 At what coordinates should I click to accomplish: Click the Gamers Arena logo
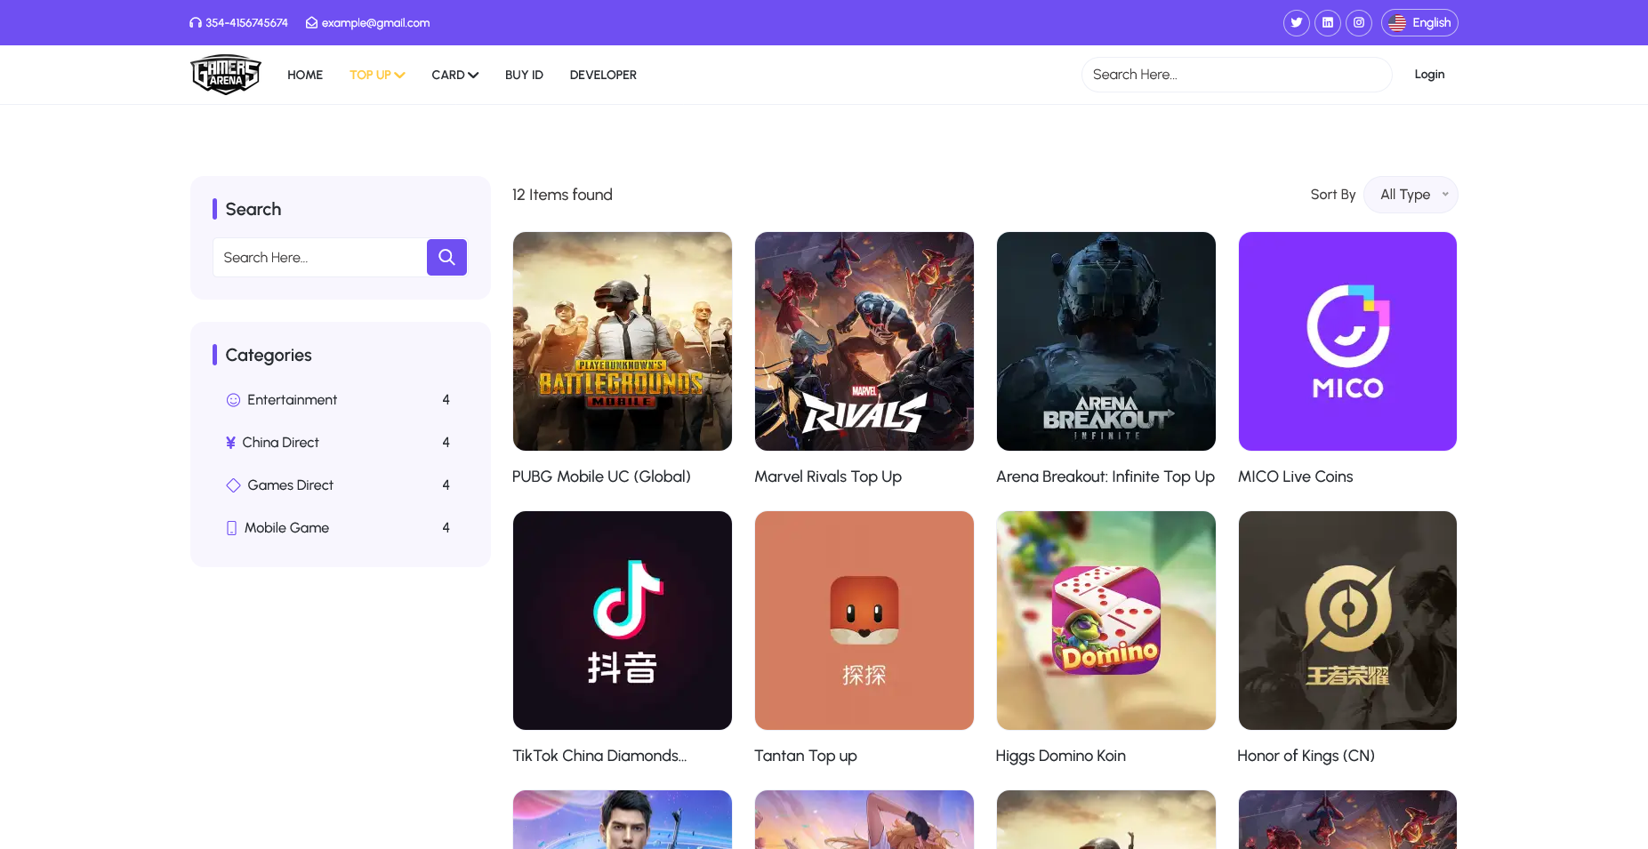point(226,75)
